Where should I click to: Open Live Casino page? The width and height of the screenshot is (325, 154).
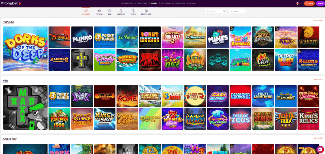tap(165, 3)
